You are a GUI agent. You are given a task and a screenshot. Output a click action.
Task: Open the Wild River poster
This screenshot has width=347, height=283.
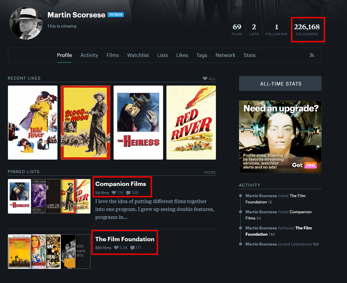tap(33, 122)
